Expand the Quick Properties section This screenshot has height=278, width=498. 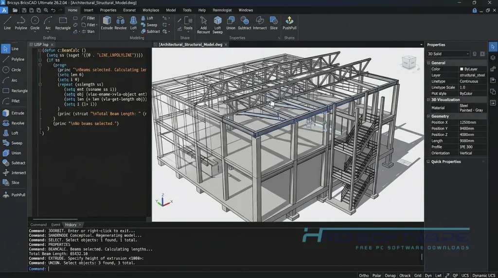pyautogui.click(x=428, y=161)
